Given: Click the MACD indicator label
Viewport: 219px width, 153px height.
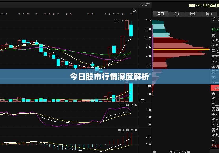Looking at the screenshot, I should pos(121,130).
